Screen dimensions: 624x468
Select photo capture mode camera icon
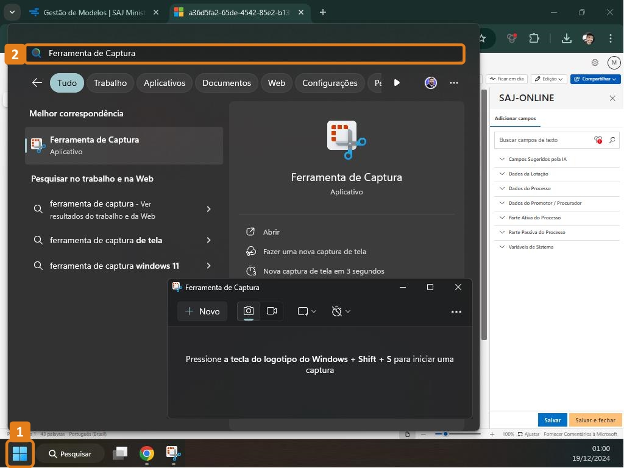(249, 311)
